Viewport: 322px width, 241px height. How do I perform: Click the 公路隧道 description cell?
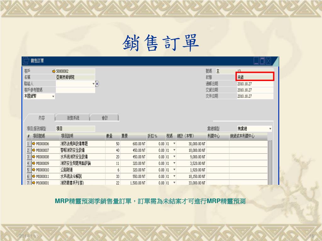[83, 170]
